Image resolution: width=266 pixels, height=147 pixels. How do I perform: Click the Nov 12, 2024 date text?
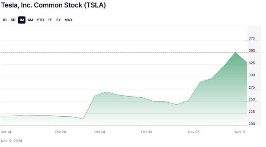point(11,141)
